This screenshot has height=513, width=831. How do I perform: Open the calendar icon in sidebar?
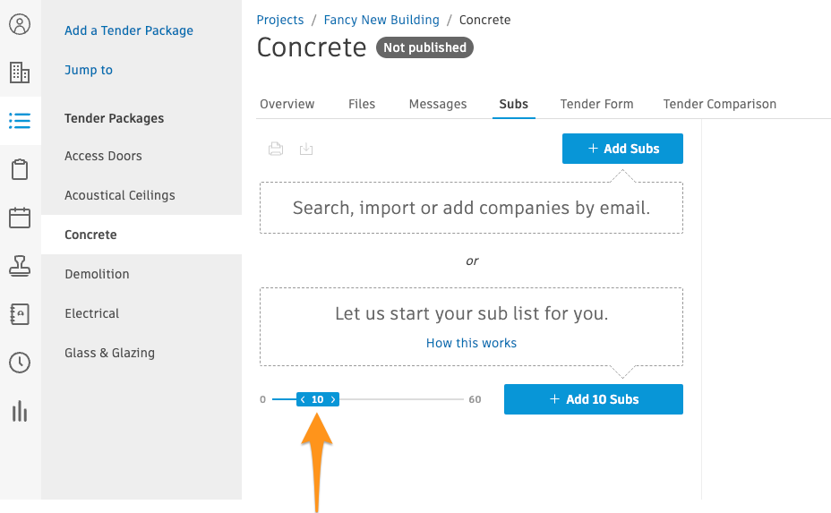pos(20,218)
